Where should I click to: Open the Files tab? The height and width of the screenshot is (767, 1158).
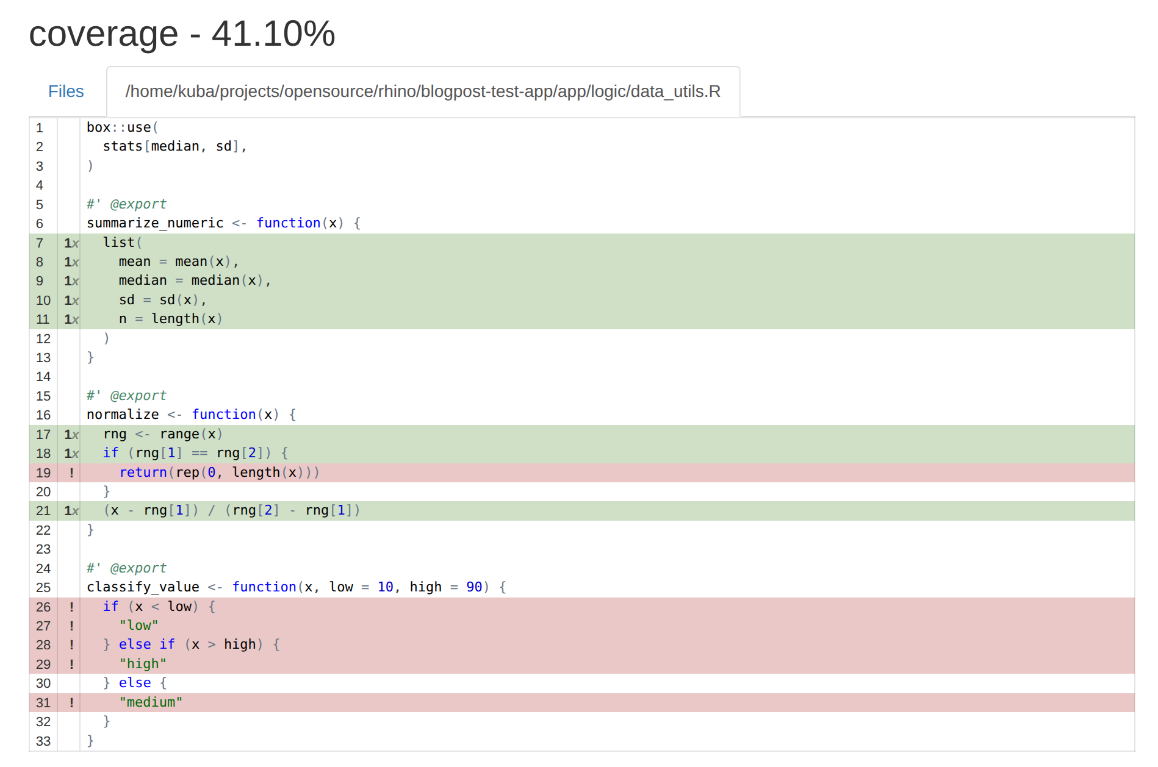click(x=66, y=91)
